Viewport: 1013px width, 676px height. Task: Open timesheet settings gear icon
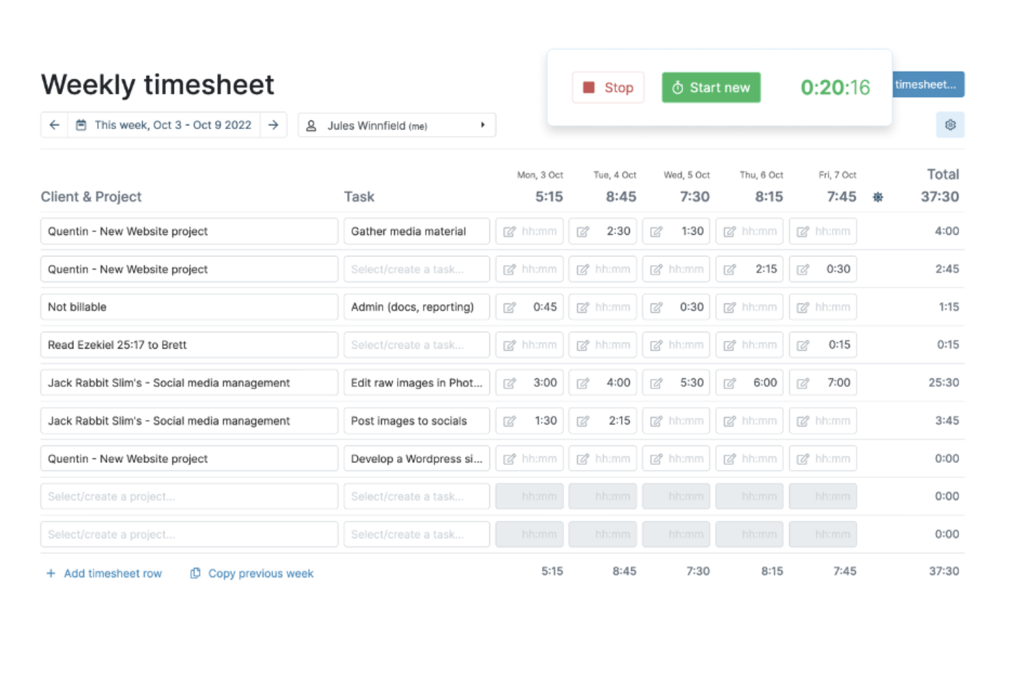950,125
